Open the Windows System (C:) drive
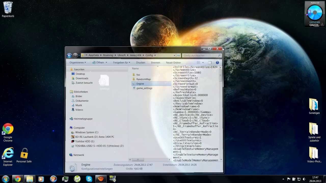The height and width of the screenshot is (183, 326). pyautogui.click(x=87, y=132)
